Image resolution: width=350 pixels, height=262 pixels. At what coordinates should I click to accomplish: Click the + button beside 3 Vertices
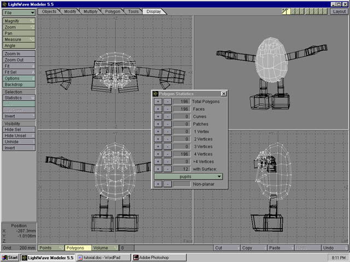tap(158, 147)
